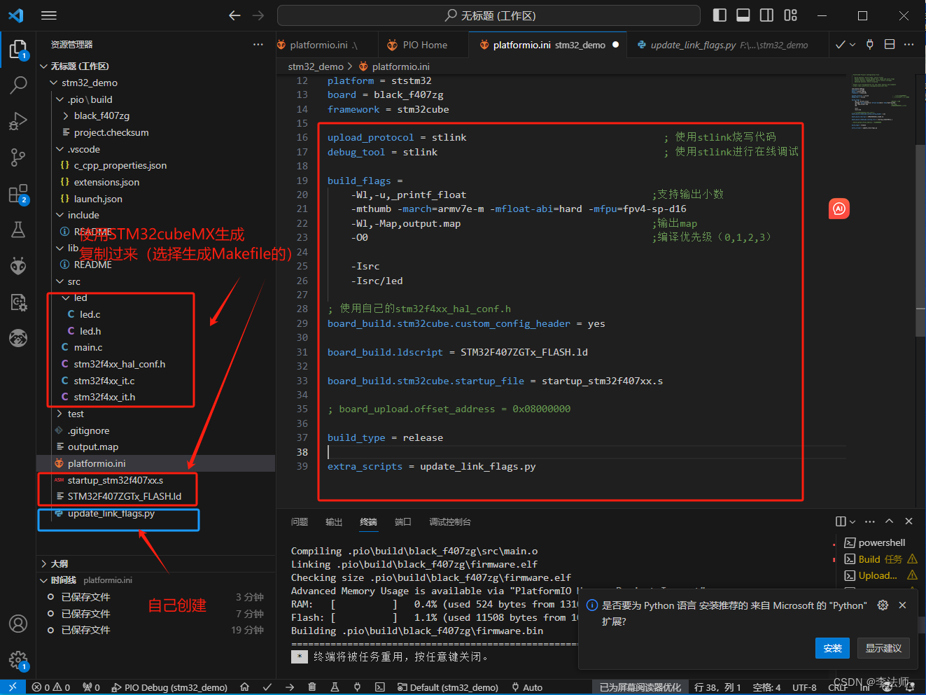
Task: Change encoding via UTF-8 status item
Action: coord(804,687)
